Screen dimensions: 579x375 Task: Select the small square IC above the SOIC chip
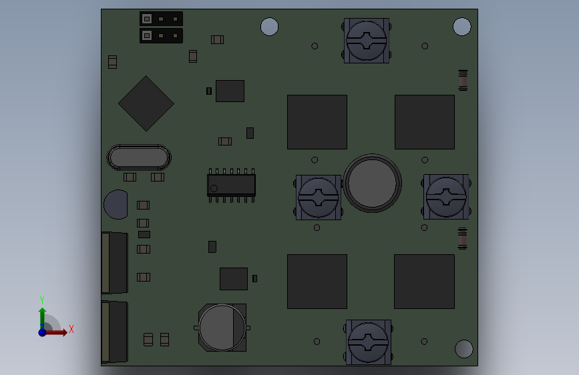point(230,91)
